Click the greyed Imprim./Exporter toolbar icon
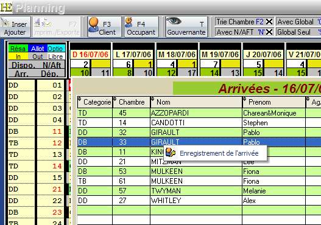 click(x=42, y=22)
